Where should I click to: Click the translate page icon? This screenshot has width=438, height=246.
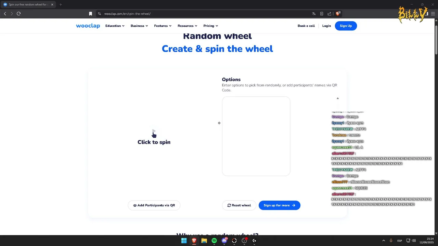pos(314,14)
